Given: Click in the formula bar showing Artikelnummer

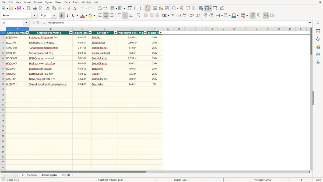Looking at the screenshot, I should pyautogui.click(x=177, y=23).
